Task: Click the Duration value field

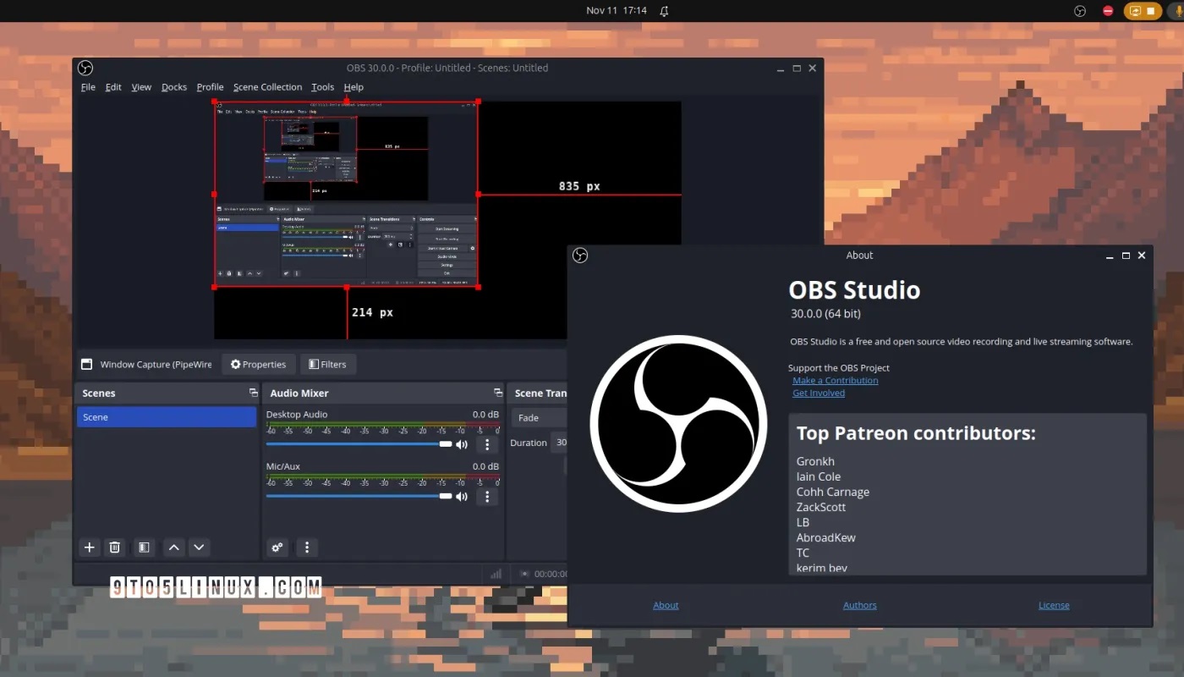Action: point(559,443)
